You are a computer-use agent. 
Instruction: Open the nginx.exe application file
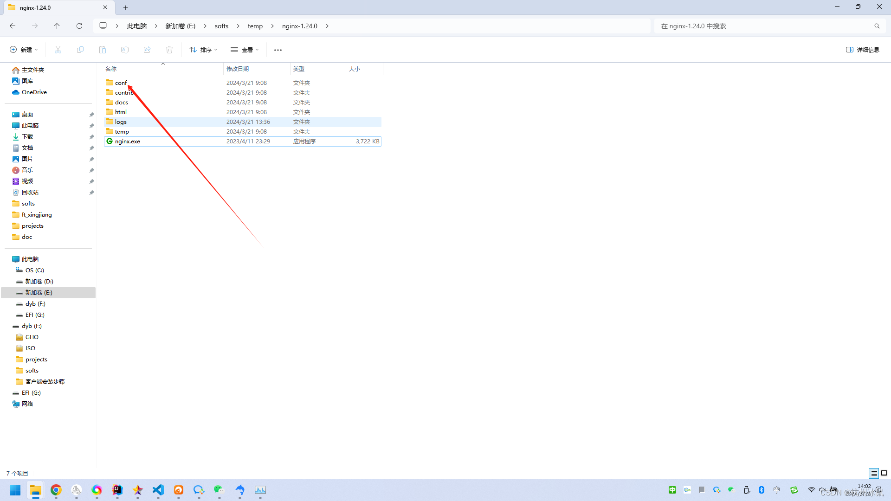pyautogui.click(x=127, y=141)
